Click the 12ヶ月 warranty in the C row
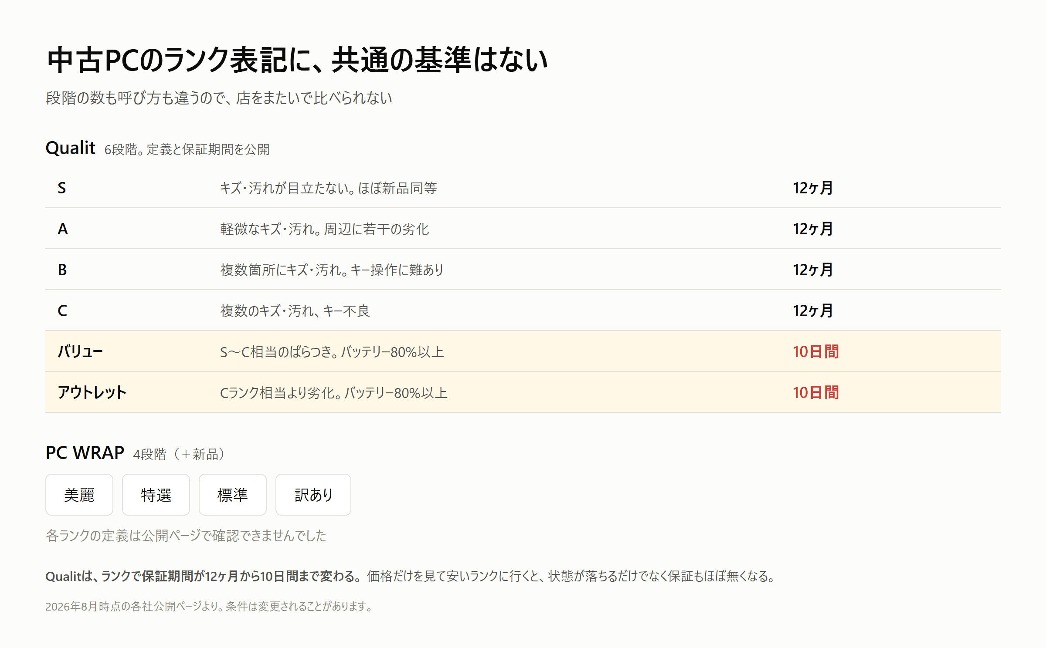The width and height of the screenshot is (1046, 648). 813,311
